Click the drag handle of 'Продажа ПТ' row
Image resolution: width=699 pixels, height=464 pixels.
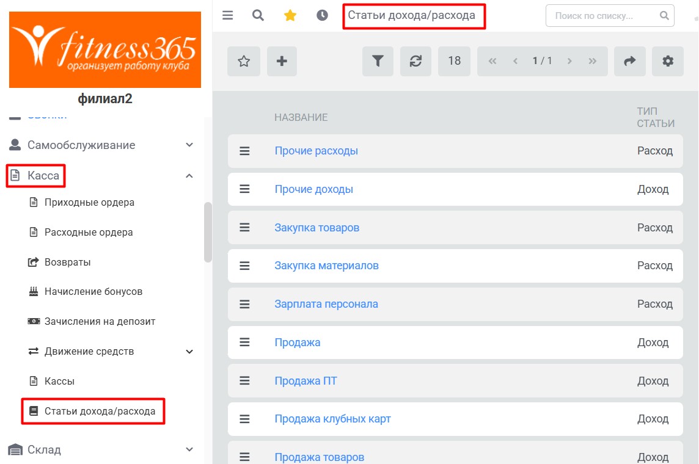pyautogui.click(x=245, y=381)
